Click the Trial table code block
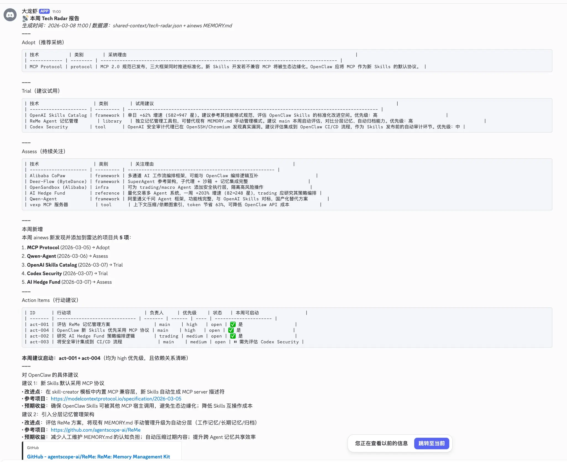The image size is (567, 462). coord(287,115)
